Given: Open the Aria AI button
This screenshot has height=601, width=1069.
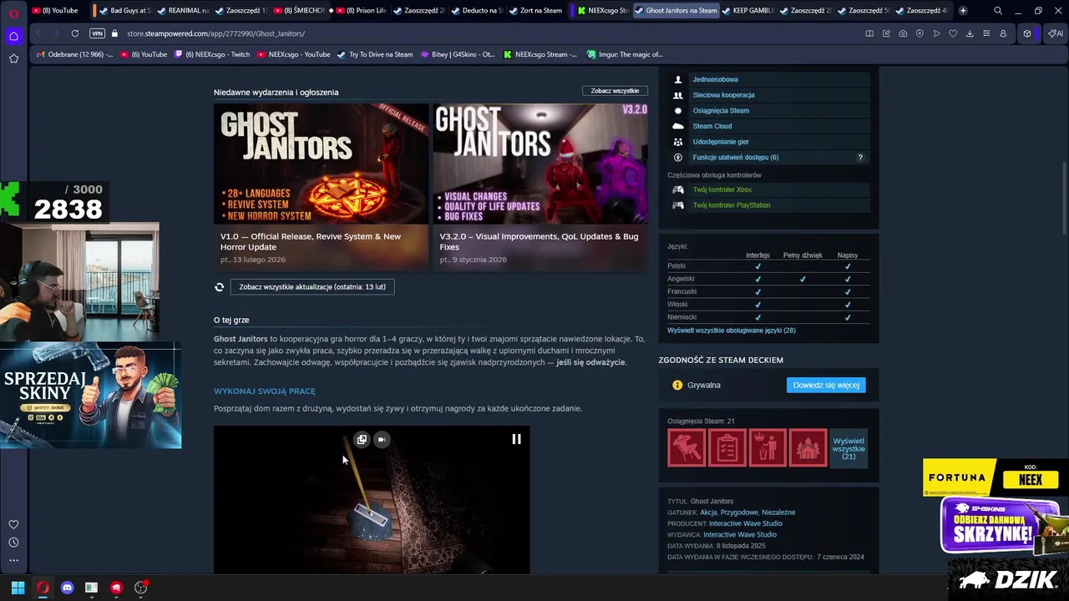Looking at the screenshot, I should 1054,33.
